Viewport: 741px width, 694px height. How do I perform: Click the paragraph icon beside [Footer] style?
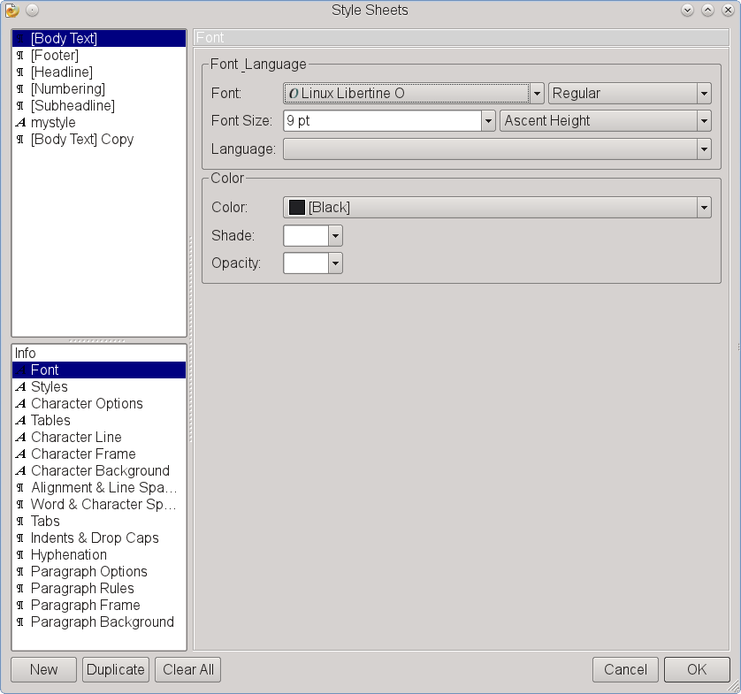[20, 56]
